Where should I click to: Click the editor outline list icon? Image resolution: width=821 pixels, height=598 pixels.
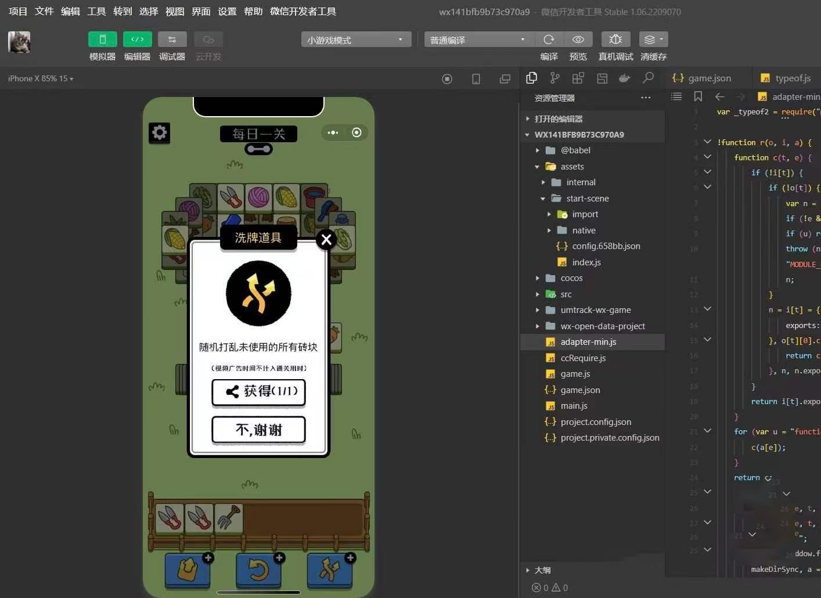(x=676, y=96)
